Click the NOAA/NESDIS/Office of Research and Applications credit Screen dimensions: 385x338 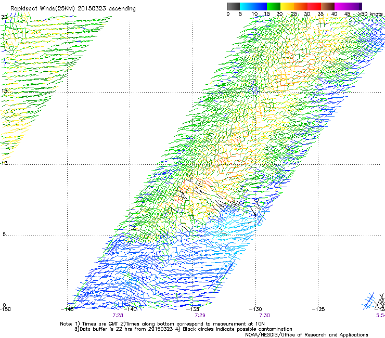[x=306, y=335]
